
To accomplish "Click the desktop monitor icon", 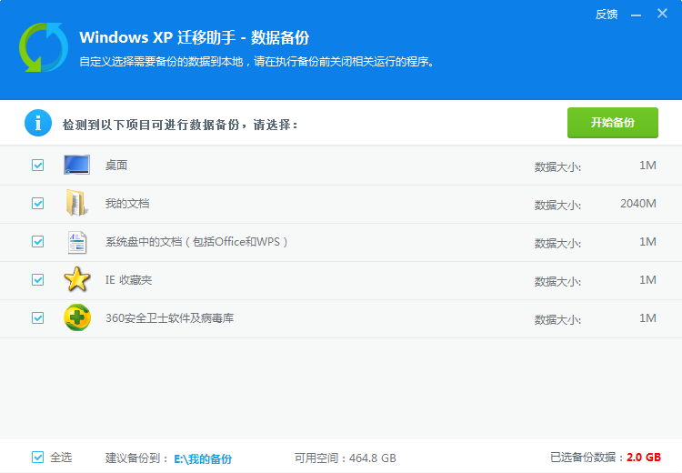I will pos(76,165).
